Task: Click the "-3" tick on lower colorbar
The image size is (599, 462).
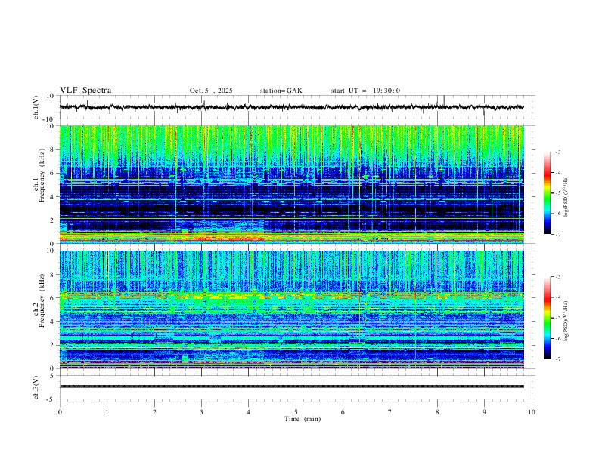Action: pos(557,277)
